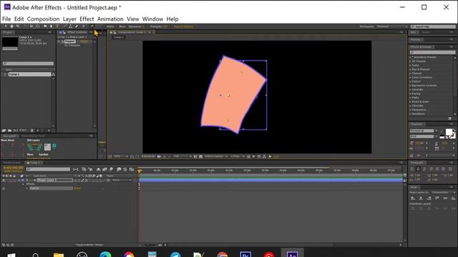Image resolution: width=458 pixels, height=257 pixels.
Task: Toggle transparency grid in viewer
Action: 200,156
